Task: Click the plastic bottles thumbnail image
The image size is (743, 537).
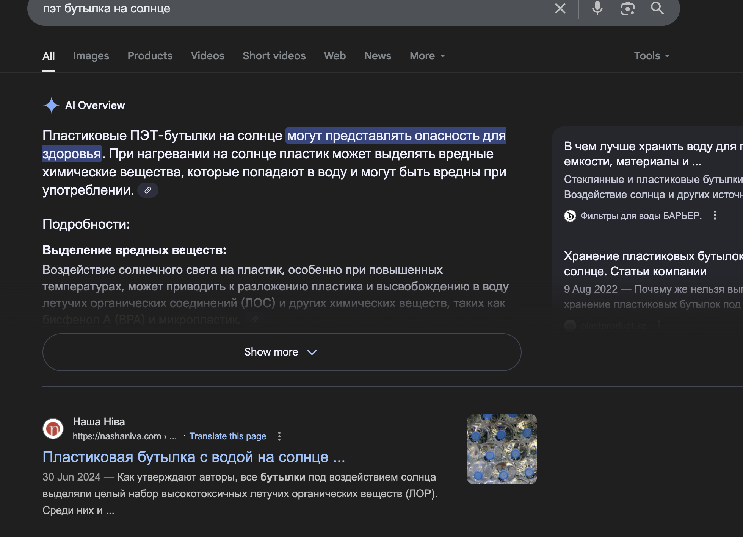Action: coord(502,449)
